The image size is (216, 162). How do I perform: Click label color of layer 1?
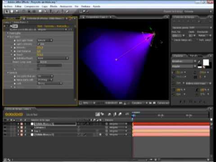(x=22, y=124)
